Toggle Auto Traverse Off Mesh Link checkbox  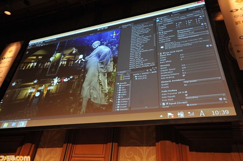coord(186,92)
